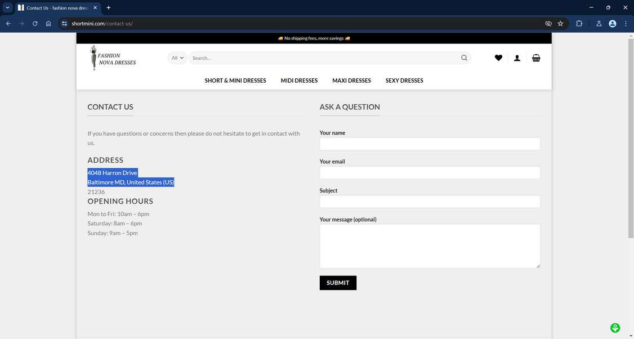Click the Subject input field
The width and height of the screenshot is (634, 339).
pos(430,202)
